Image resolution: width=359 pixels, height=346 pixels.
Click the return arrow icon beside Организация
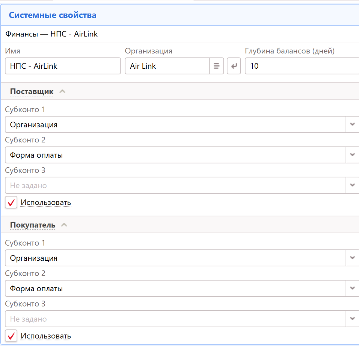(x=234, y=66)
